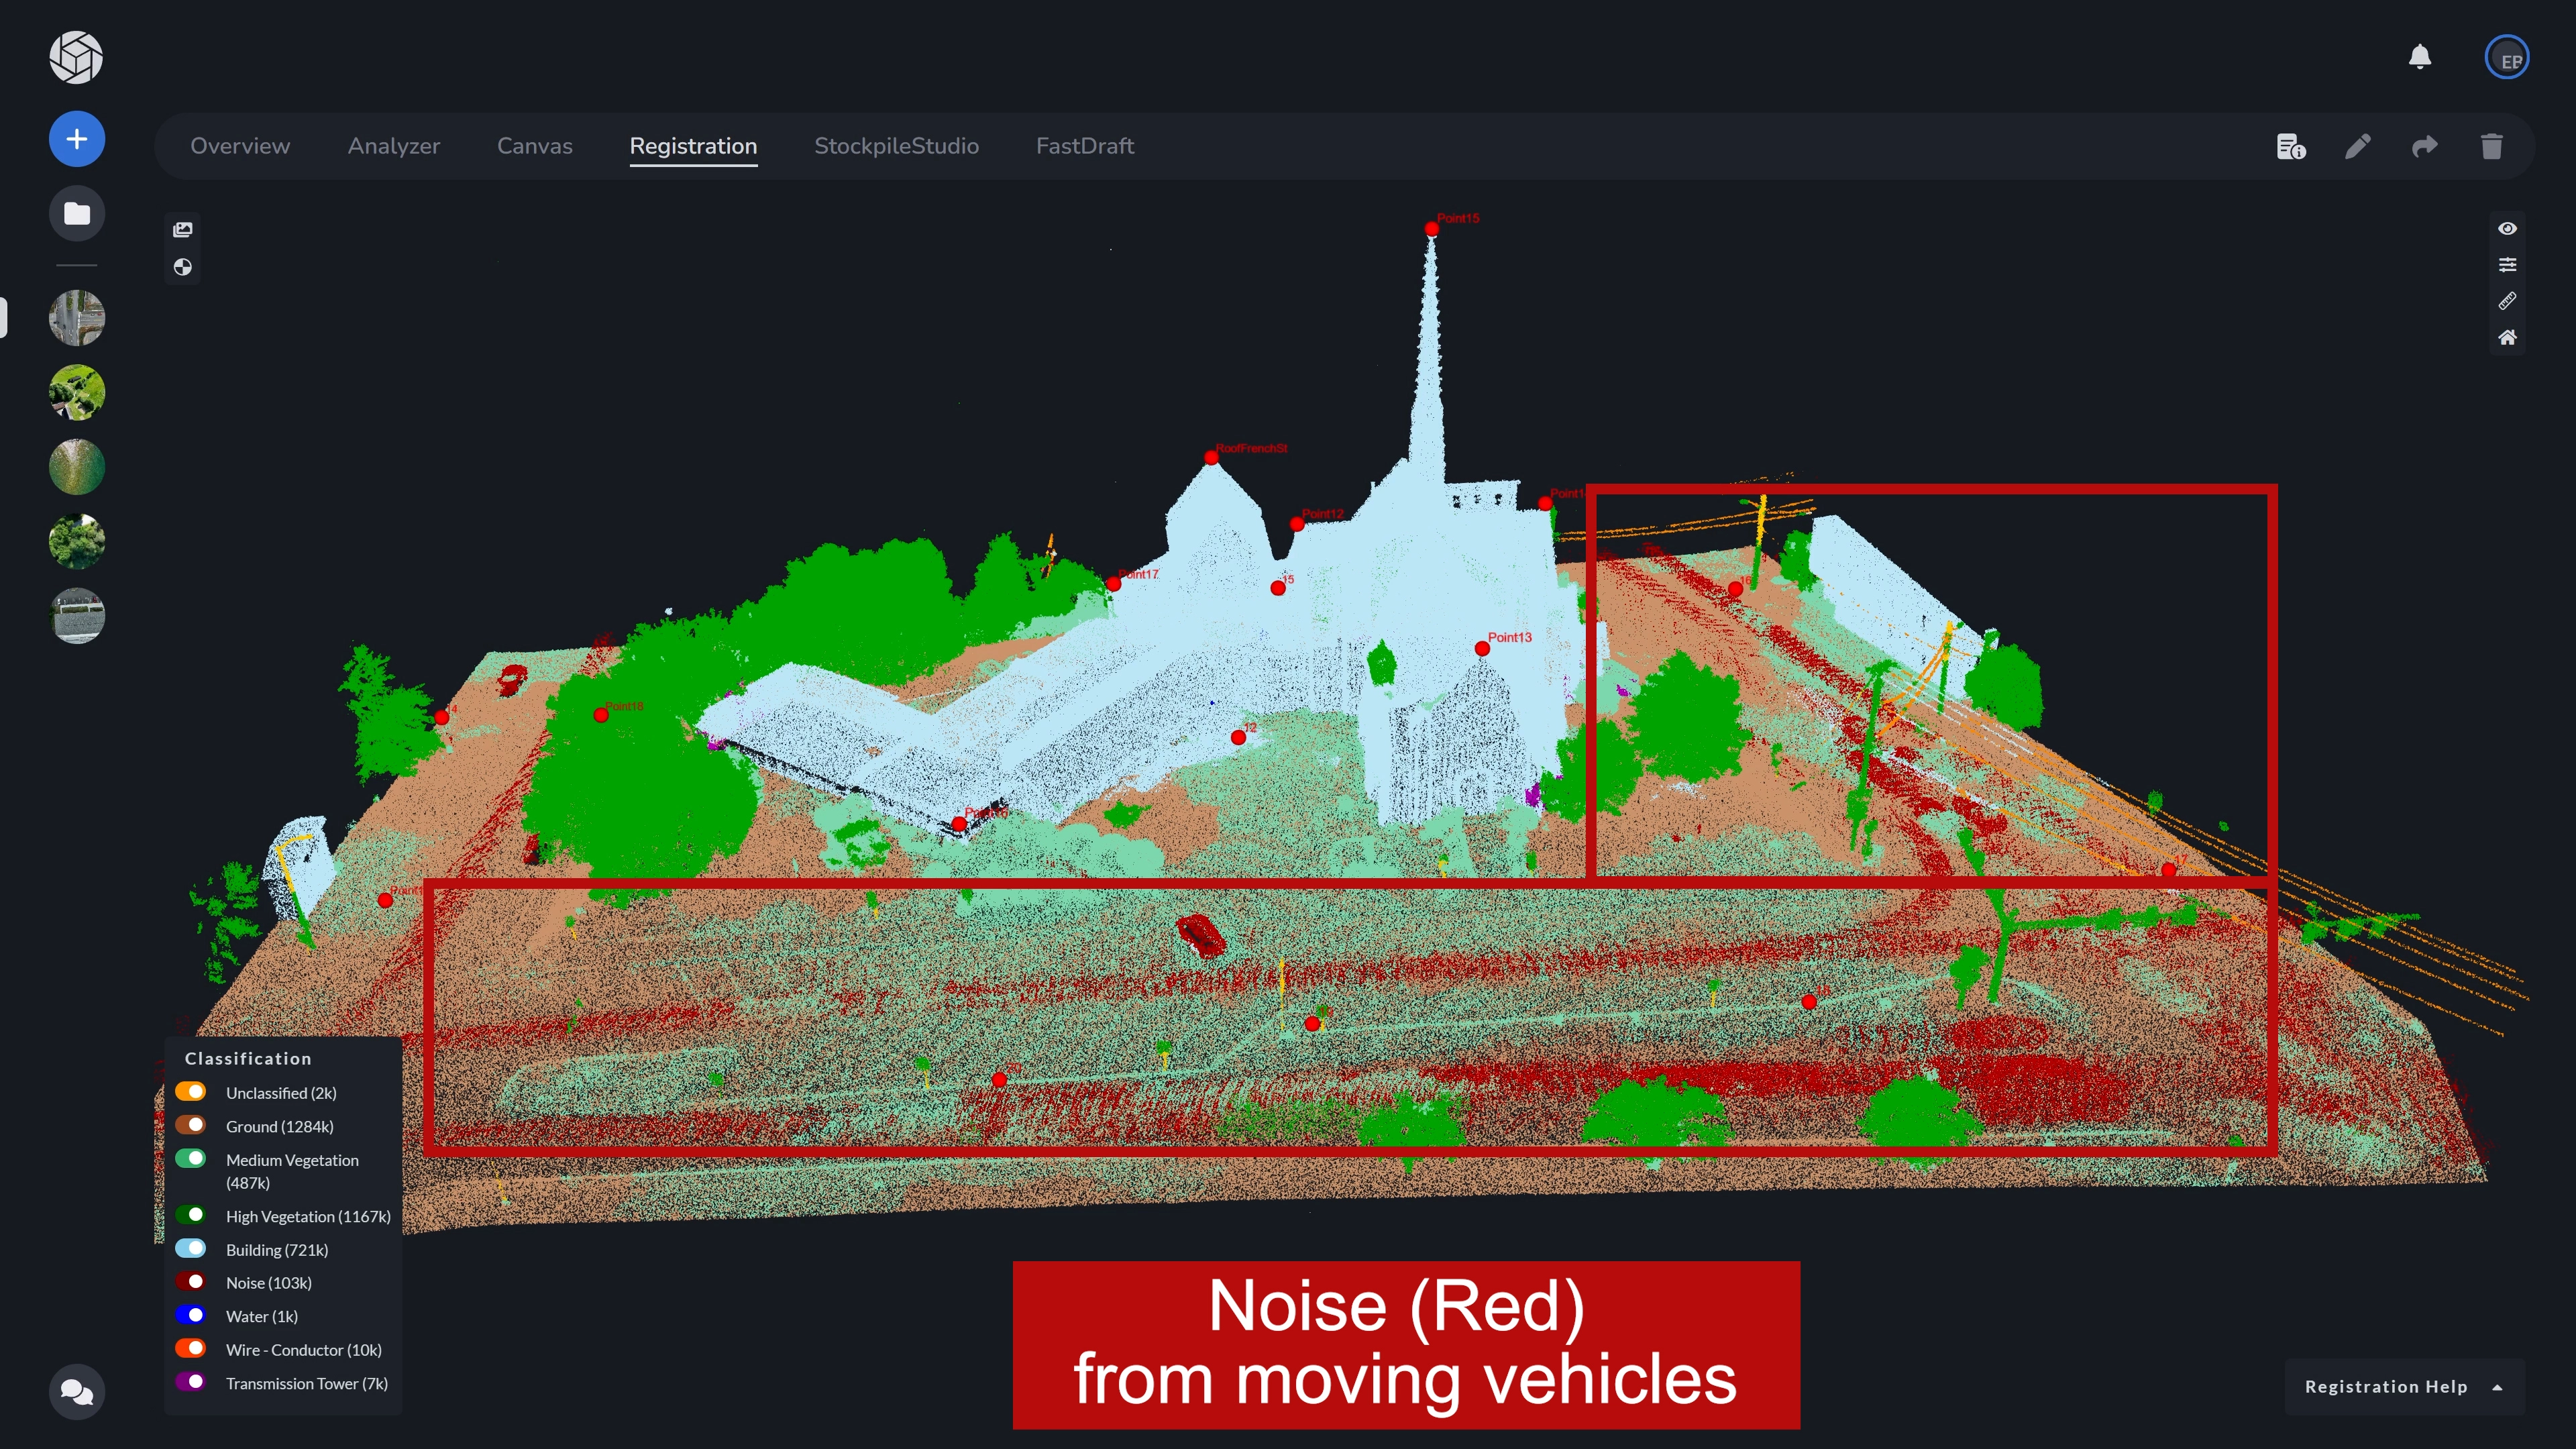Toggle the Transmission Tower (7k) class
Screen dimensions: 2576x1449
tap(191, 1382)
